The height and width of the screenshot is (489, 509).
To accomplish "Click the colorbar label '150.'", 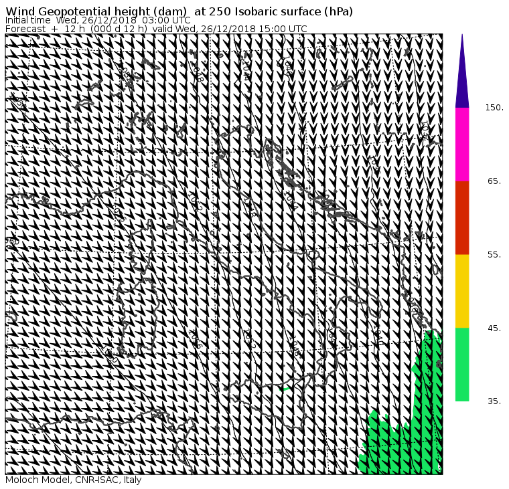I will (x=494, y=108).
